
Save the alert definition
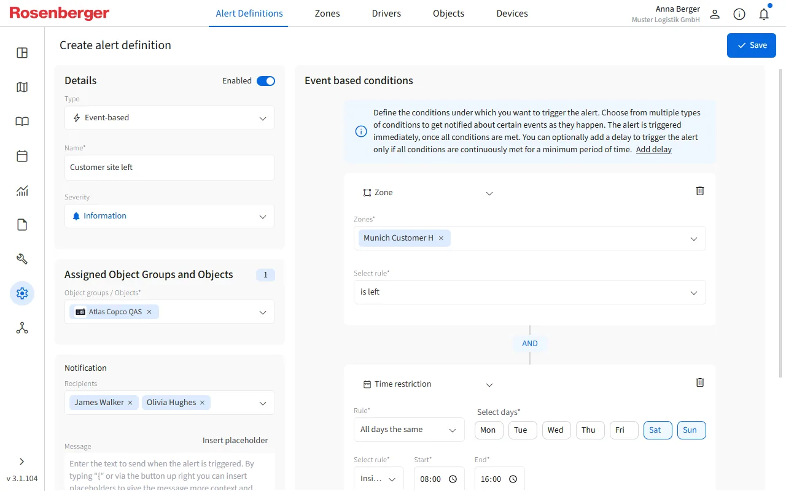pyautogui.click(x=752, y=45)
